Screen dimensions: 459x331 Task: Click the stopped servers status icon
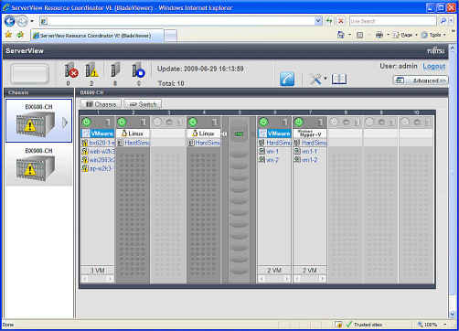138,69
